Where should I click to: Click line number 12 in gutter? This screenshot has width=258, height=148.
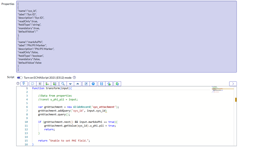pyautogui.click(x=26, y=129)
